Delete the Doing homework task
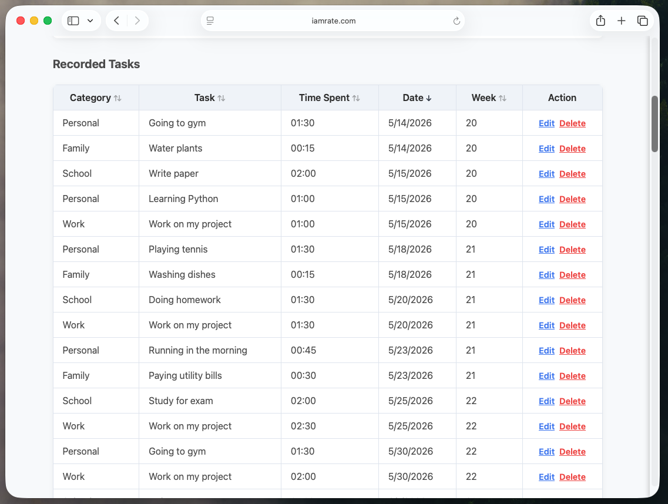 pos(572,300)
